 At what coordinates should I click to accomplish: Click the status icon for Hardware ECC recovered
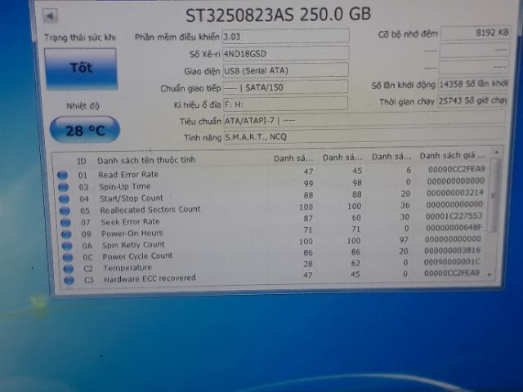pos(69,280)
